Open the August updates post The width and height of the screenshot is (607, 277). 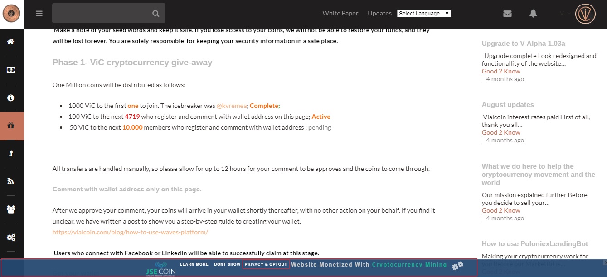[508, 105]
